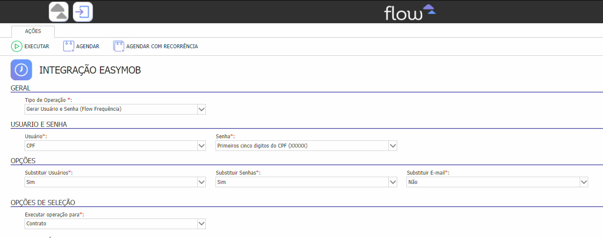Open the Executar operação para dropdown
The height and width of the screenshot is (238, 603).
tap(115, 224)
